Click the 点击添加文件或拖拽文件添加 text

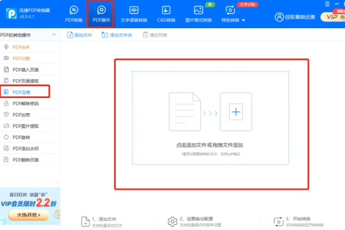pos(210,145)
